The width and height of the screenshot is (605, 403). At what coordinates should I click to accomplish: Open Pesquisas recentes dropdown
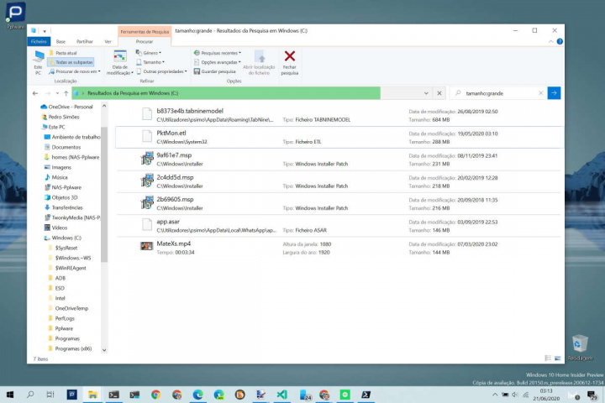(220, 53)
